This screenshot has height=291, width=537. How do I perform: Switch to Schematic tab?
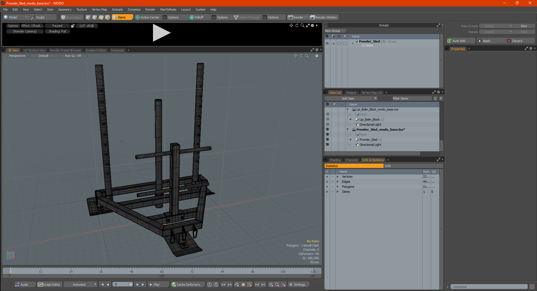click(117, 50)
